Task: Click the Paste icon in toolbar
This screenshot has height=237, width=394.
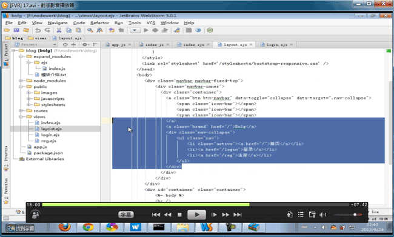Action: (78, 30)
